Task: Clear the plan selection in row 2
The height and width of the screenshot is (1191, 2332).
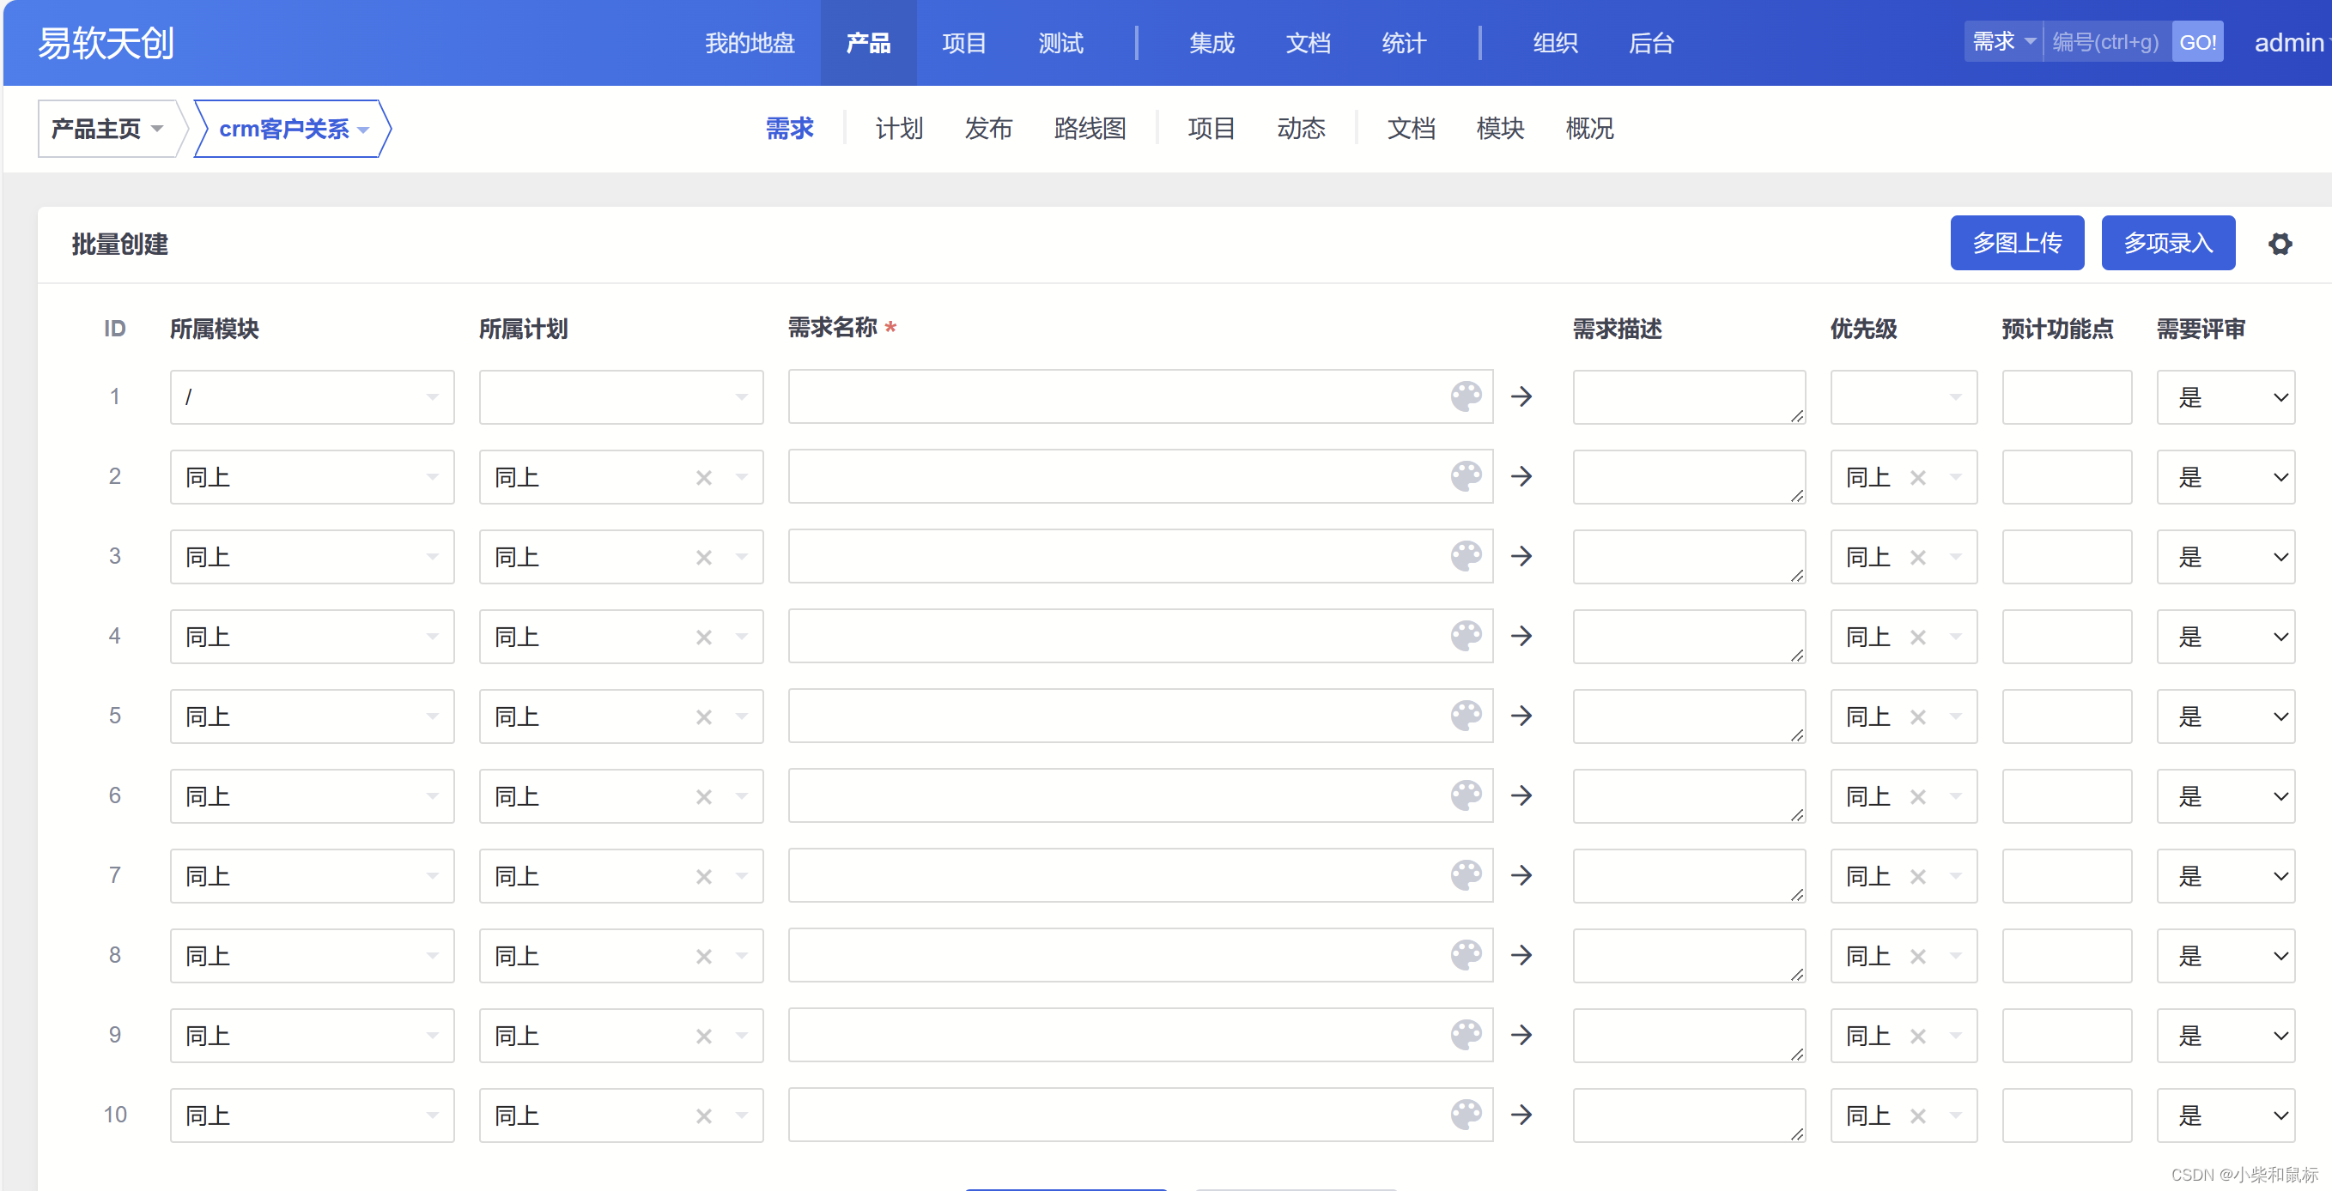Action: pyautogui.click(x=703, y=477)
